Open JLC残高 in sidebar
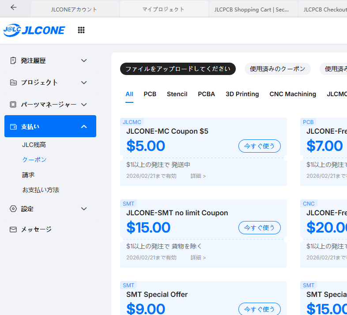Screen dimensions: 347x315 point(34,145)
